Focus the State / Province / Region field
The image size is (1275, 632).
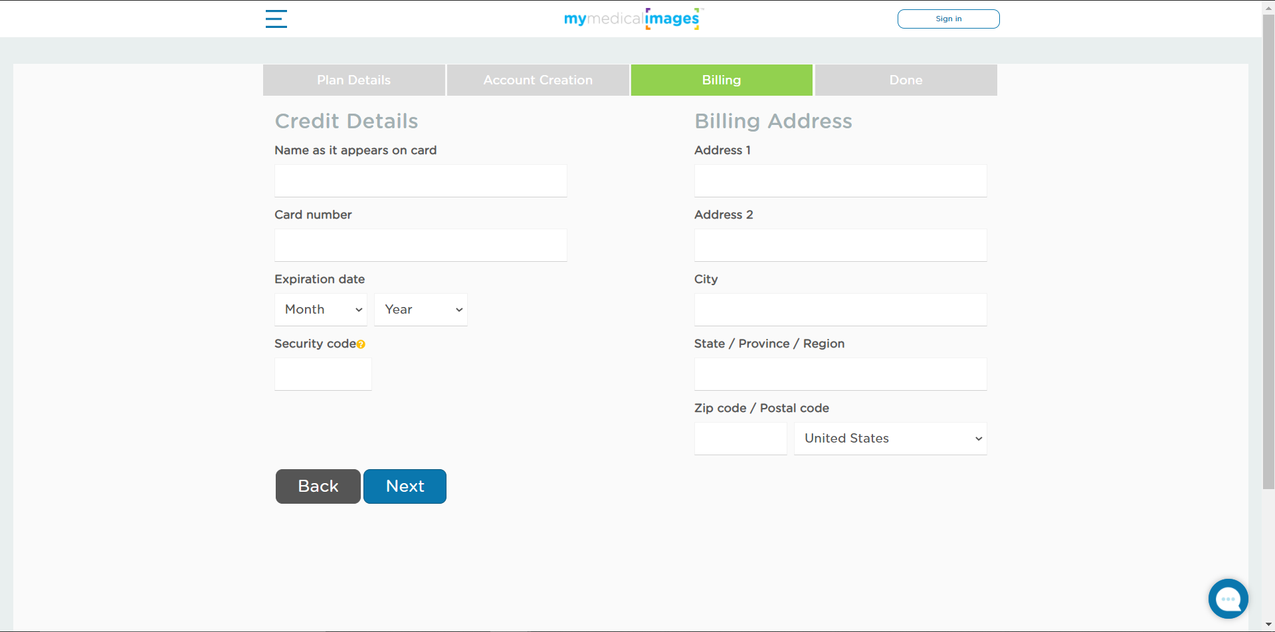point(840,374)
